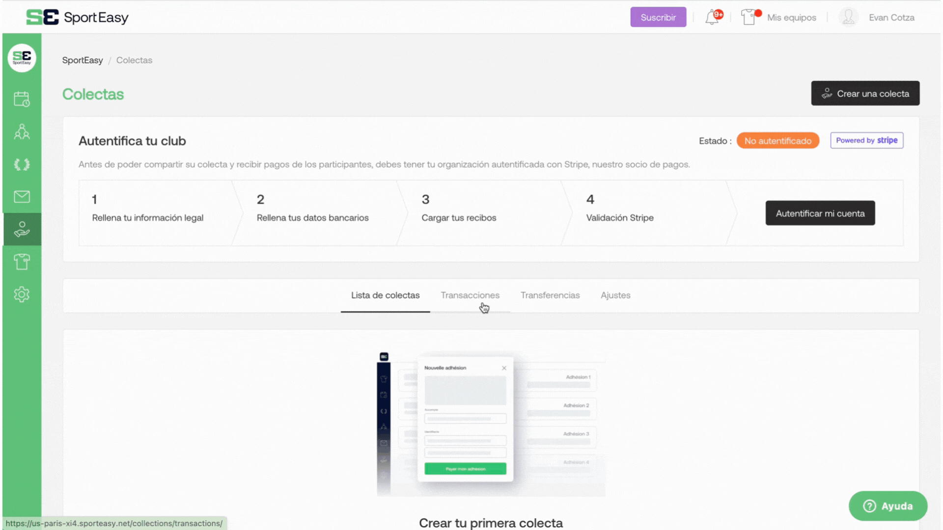This screenshot has width=943, height=530.
Task: Click the Colectas page heading
Action: [93, 94]
